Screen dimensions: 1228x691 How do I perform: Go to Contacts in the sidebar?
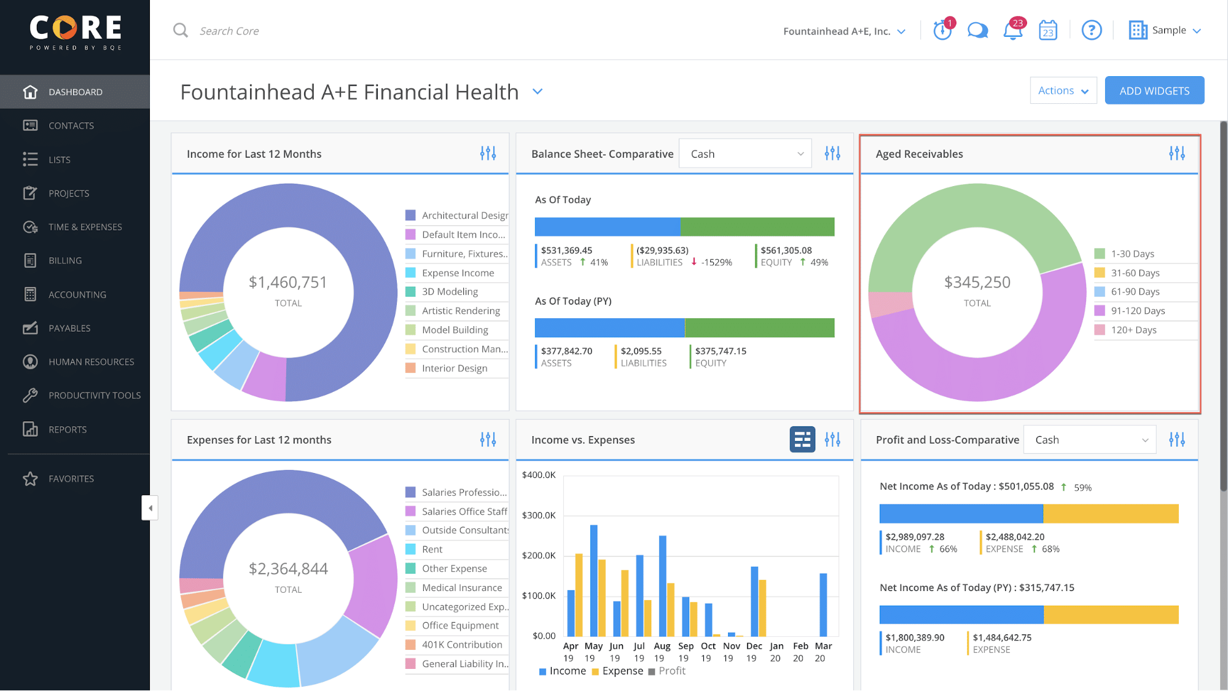[71, 125]
